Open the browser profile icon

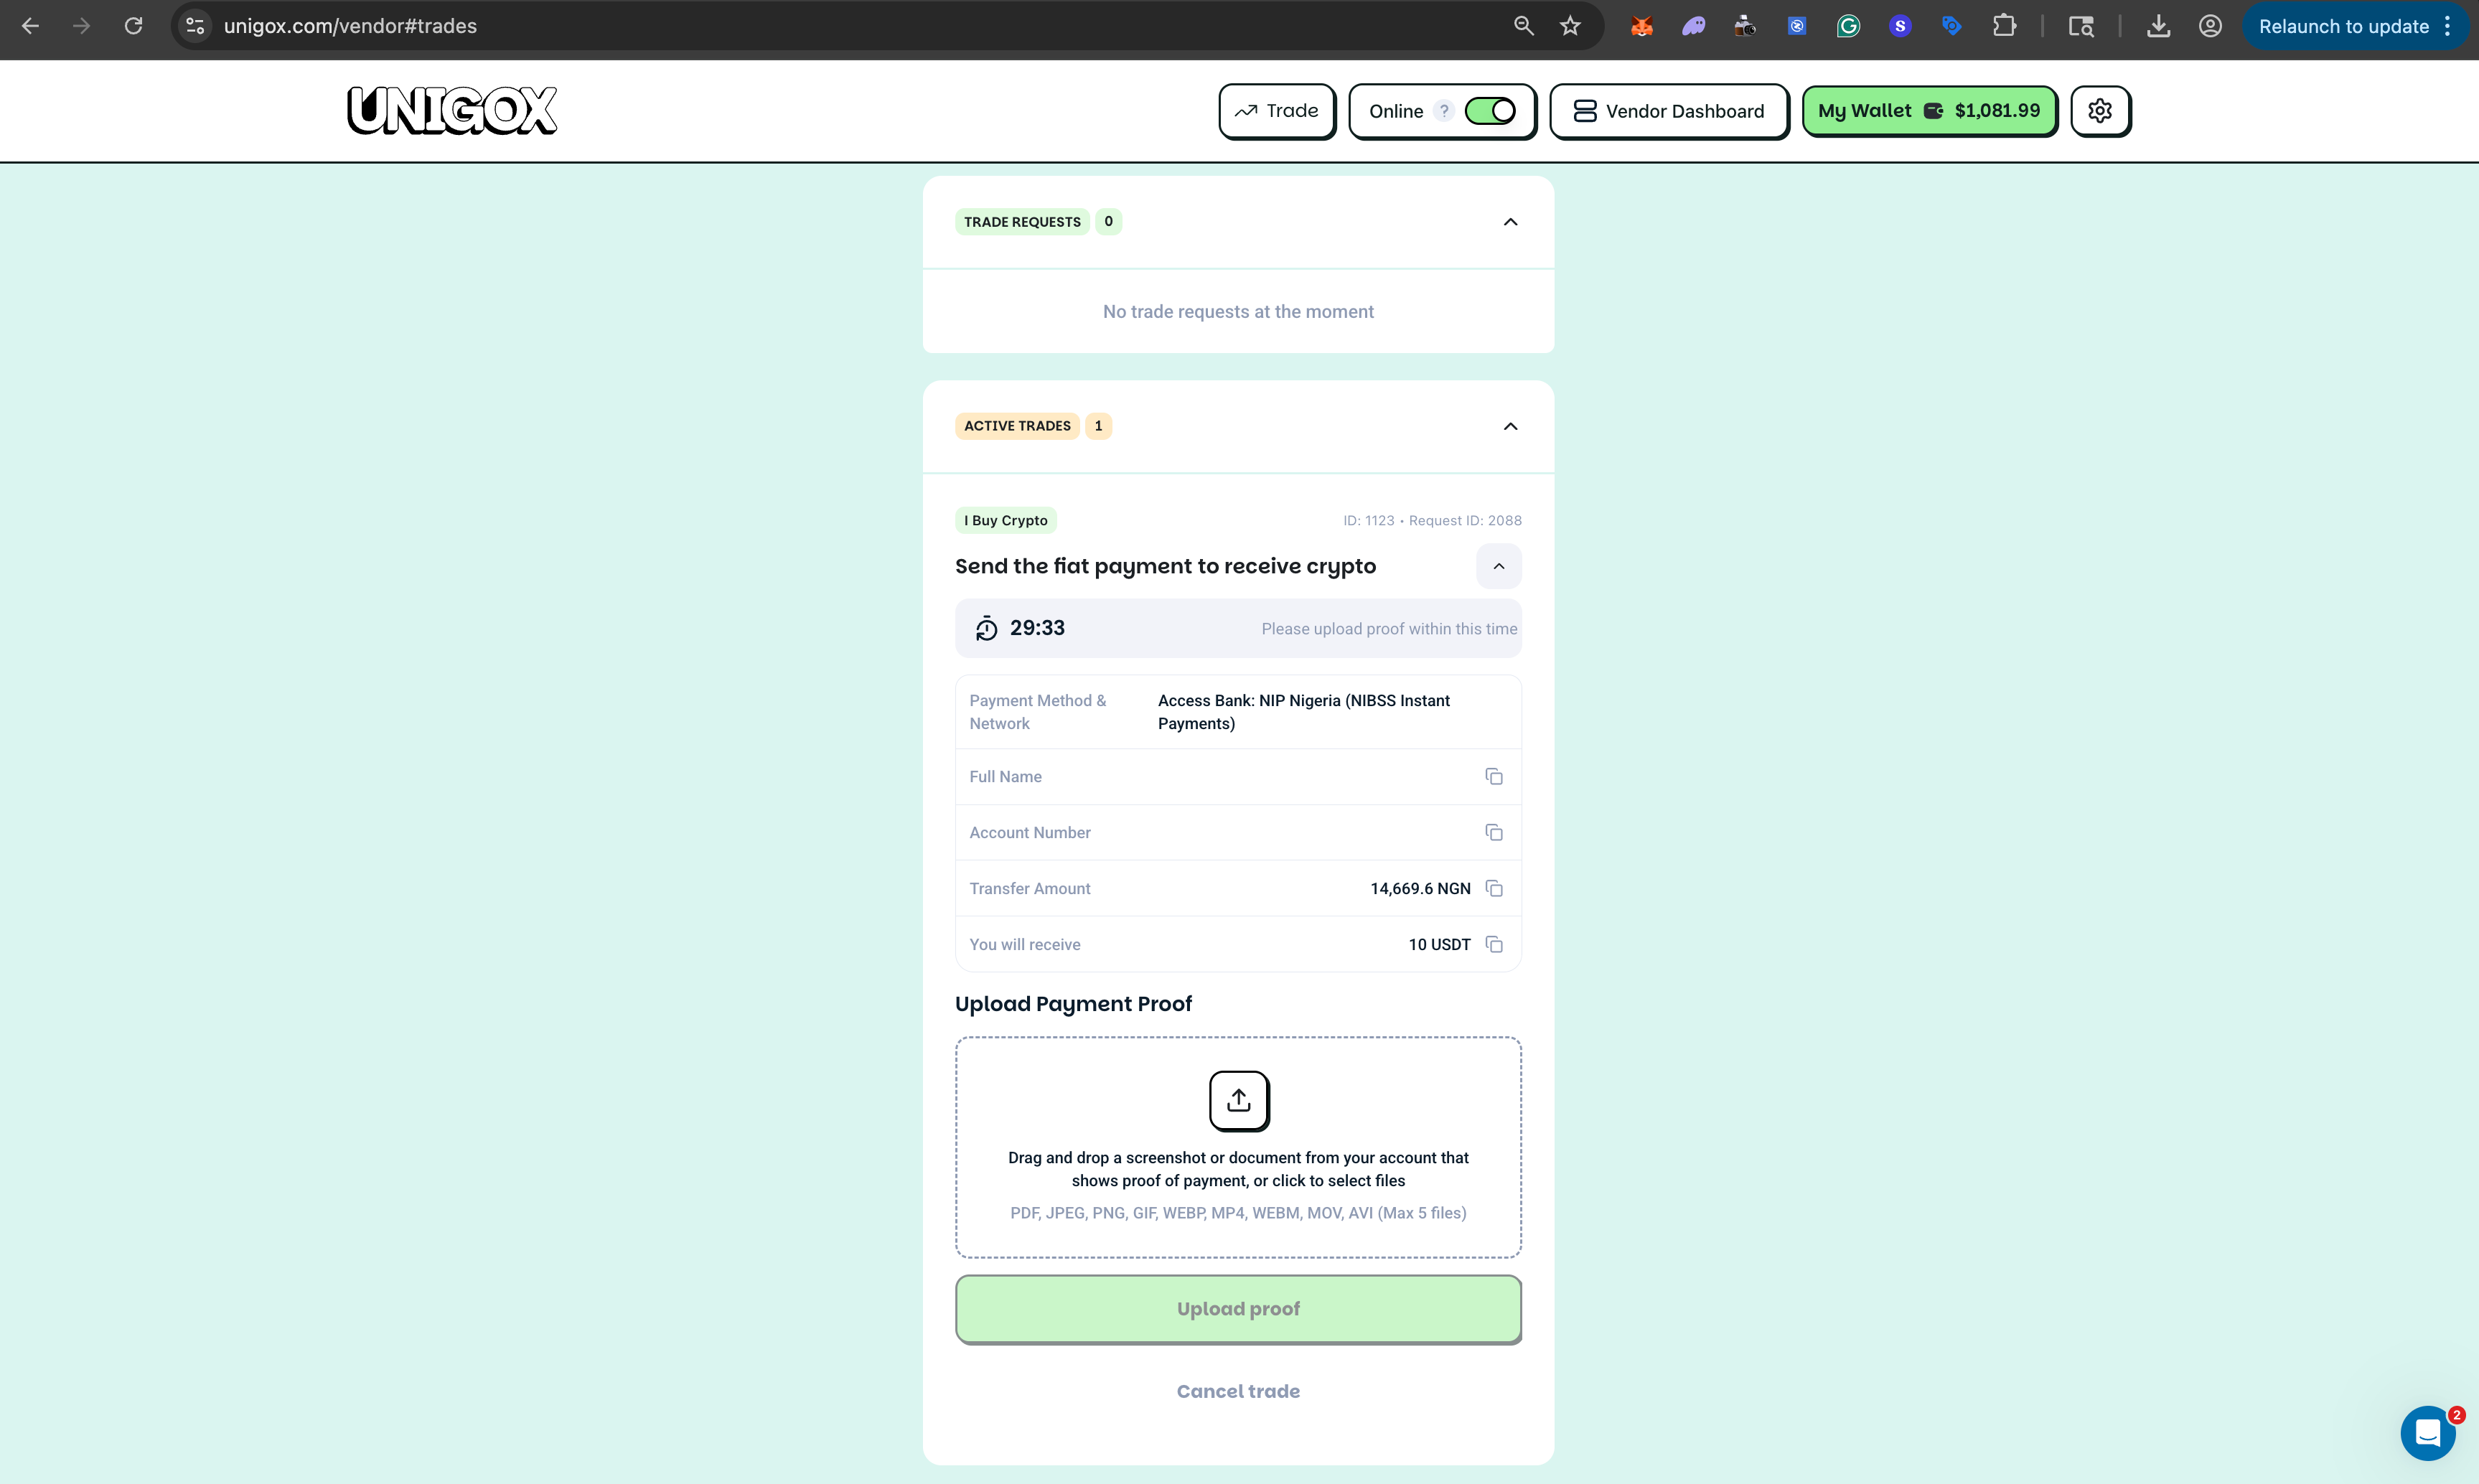pos(2210,26)
